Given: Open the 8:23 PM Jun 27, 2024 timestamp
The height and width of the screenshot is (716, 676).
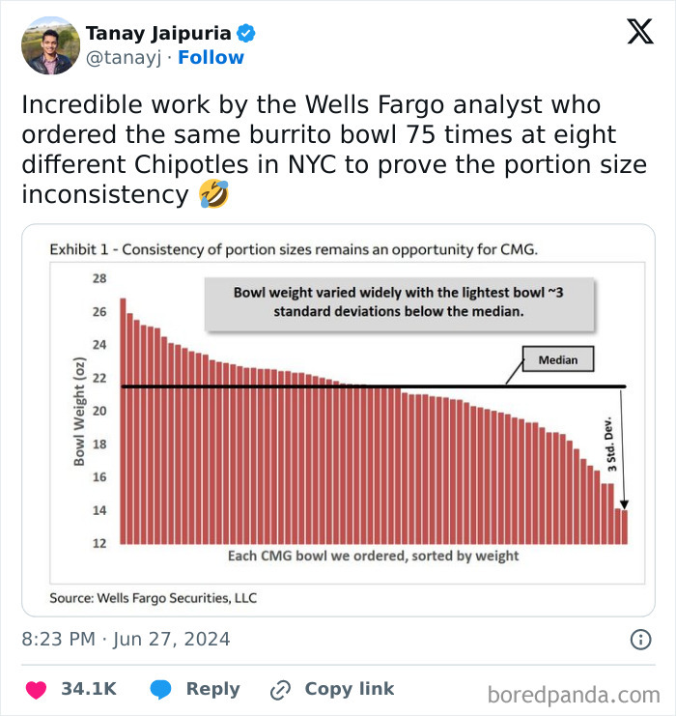Looking at the screenshot, I should tap(126, 639).
